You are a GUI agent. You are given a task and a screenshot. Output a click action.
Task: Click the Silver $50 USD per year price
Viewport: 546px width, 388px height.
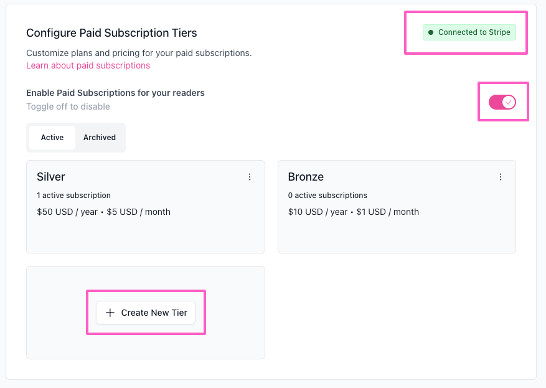click(67, 212)
